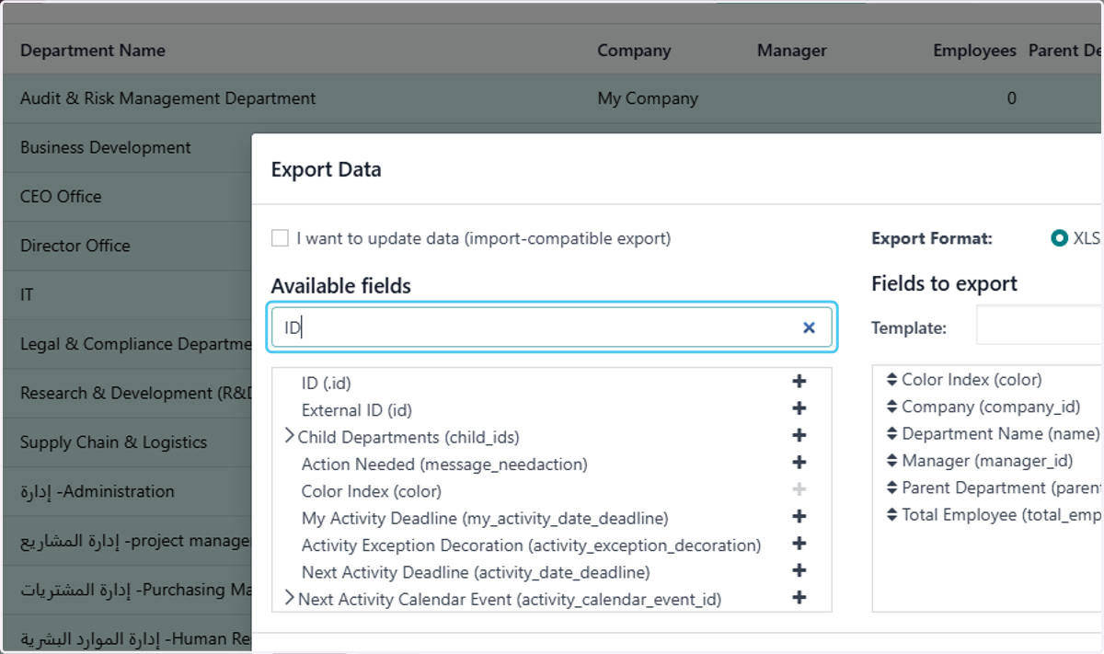
Task: Add Next Activity Calendar Event via plus
Action: pyautogui.click(x=799, y=598)
